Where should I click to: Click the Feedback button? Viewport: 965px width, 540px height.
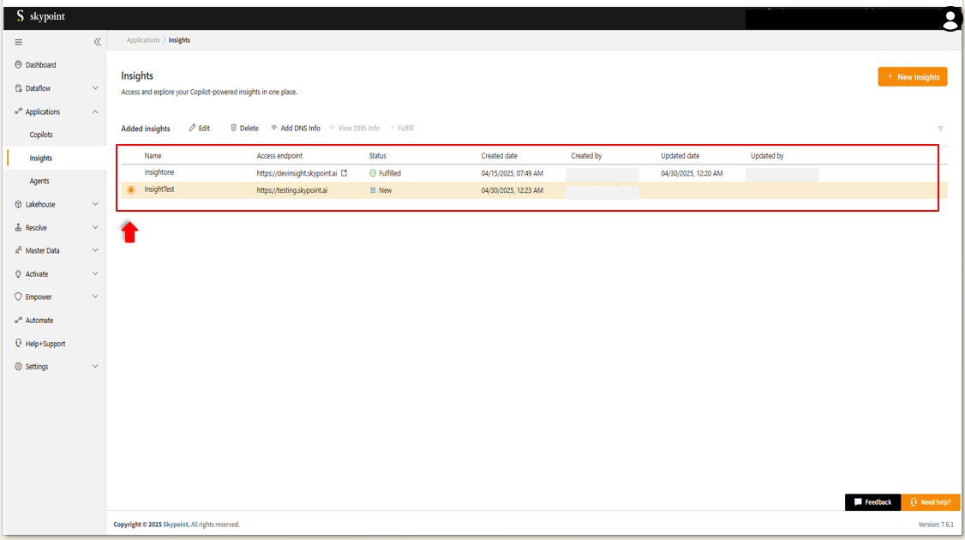click(872, 502)
